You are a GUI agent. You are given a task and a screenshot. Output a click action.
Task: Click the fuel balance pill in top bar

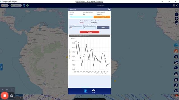[5, 6]
